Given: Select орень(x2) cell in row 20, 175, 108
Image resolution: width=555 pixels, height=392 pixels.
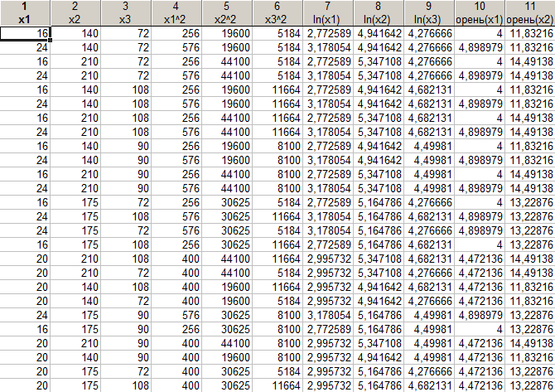Looking at the screenshot, I should pos(530,385).
